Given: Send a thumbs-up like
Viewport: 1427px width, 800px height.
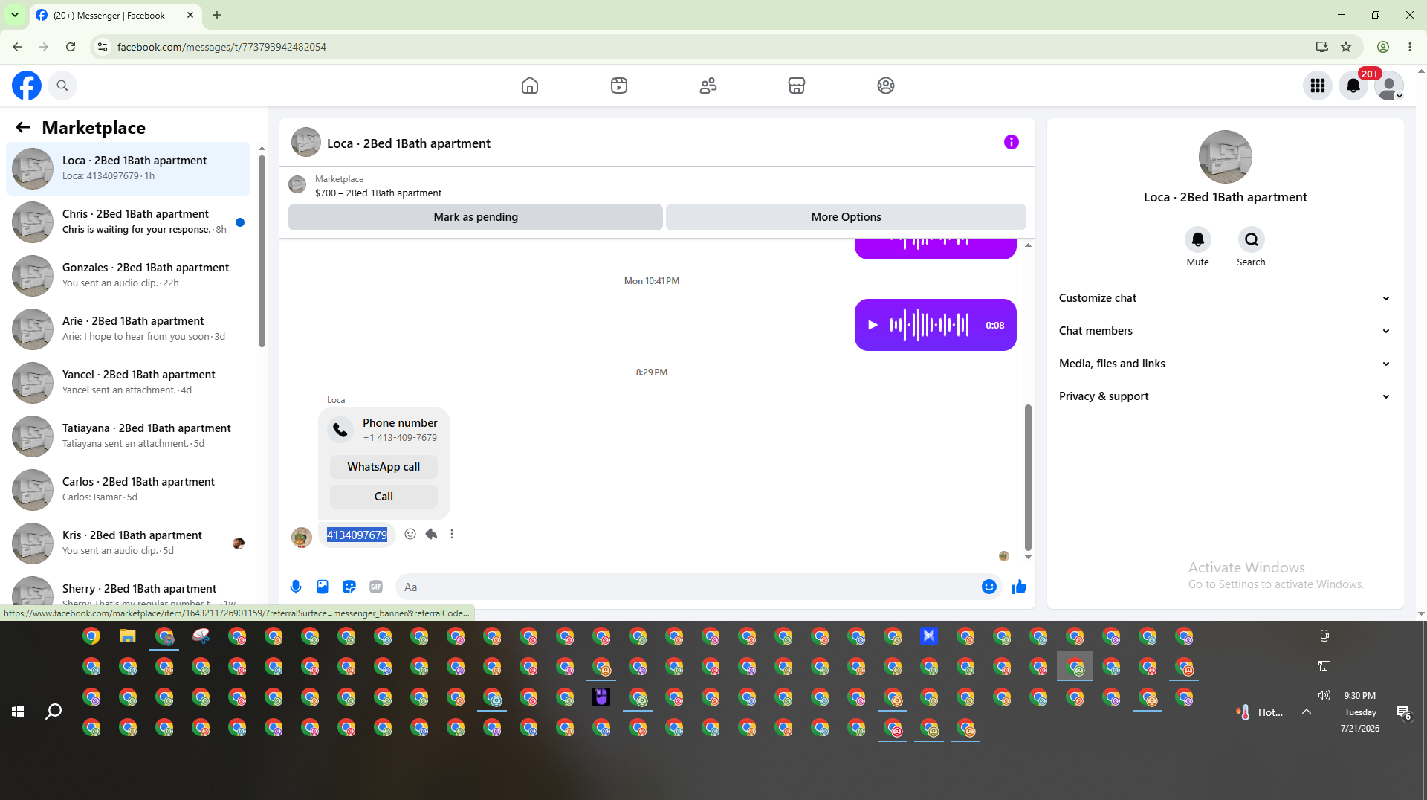Looking at the screenshot, I should tap(1019, 587).
